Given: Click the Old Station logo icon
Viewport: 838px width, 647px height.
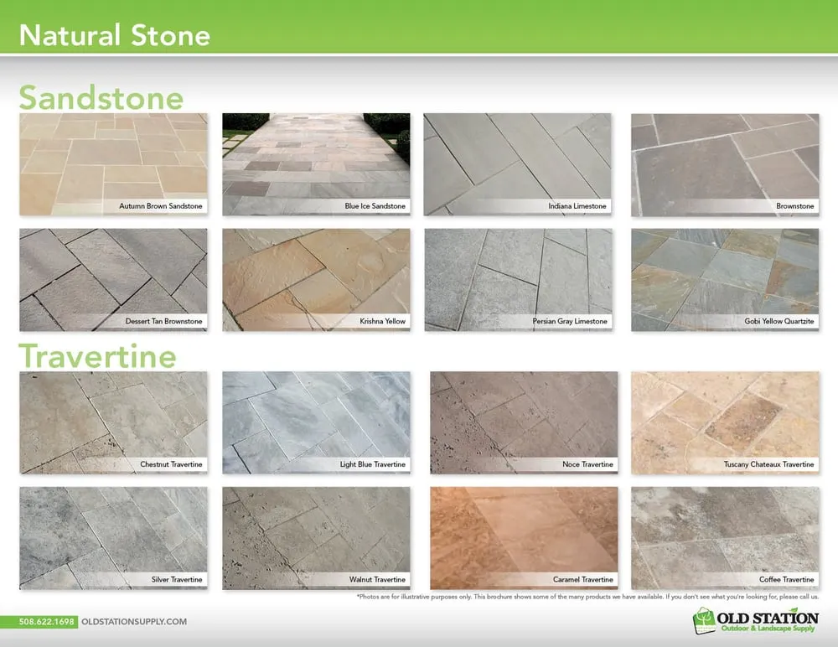Looking at the screenshot, I should tap(706, 621).
